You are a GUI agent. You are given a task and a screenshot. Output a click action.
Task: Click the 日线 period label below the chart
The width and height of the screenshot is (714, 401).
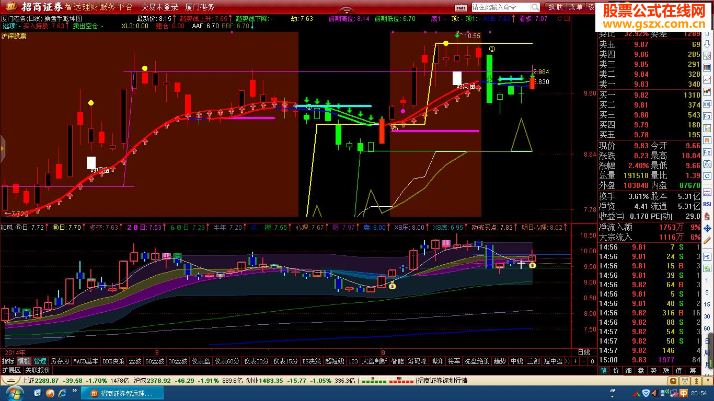click(x=584, y=352)
